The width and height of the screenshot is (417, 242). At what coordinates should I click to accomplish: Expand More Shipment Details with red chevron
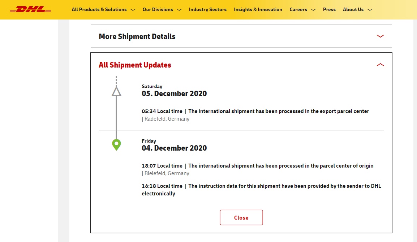(380, 36)
